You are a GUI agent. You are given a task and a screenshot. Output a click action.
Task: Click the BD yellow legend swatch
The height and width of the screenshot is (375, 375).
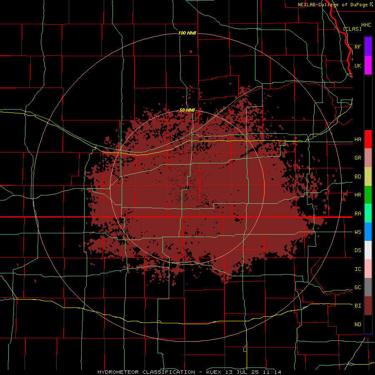tap(368, 177)
